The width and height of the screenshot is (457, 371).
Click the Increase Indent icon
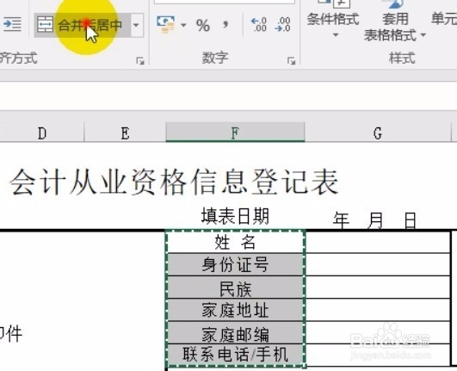point(12,24)
